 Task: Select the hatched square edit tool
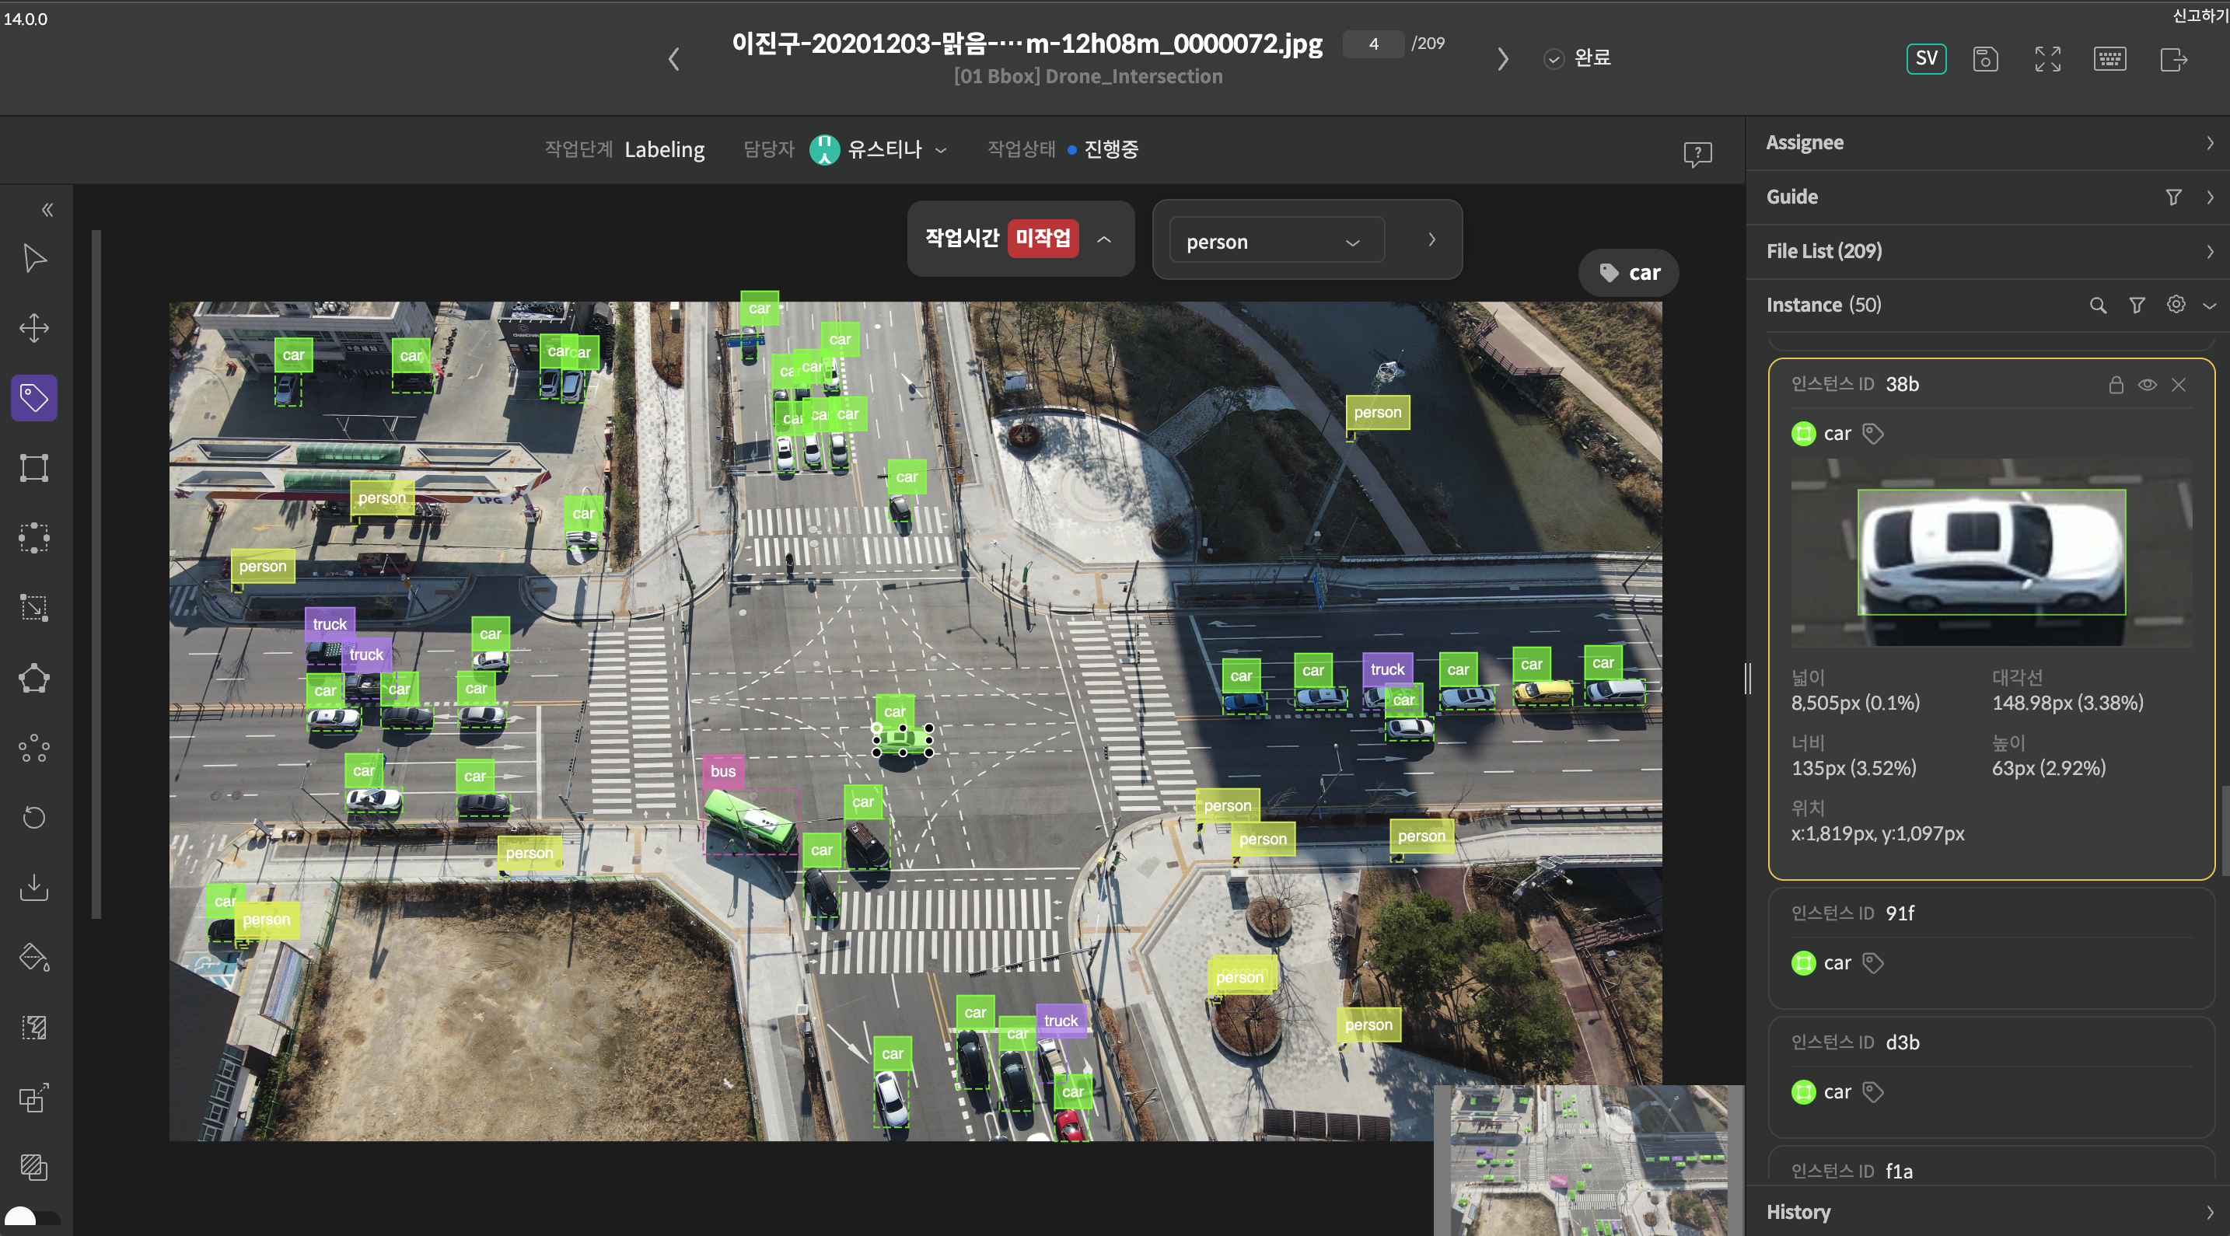(x=33, y=1028)
